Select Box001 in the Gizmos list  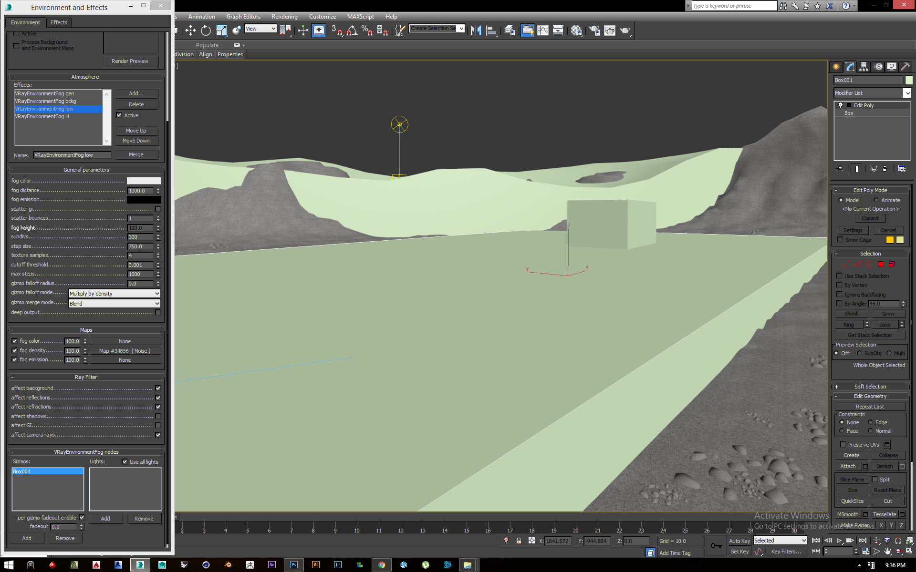click(x=47, y=471)
